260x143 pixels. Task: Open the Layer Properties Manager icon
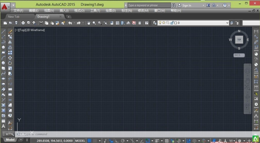[155, 23]
